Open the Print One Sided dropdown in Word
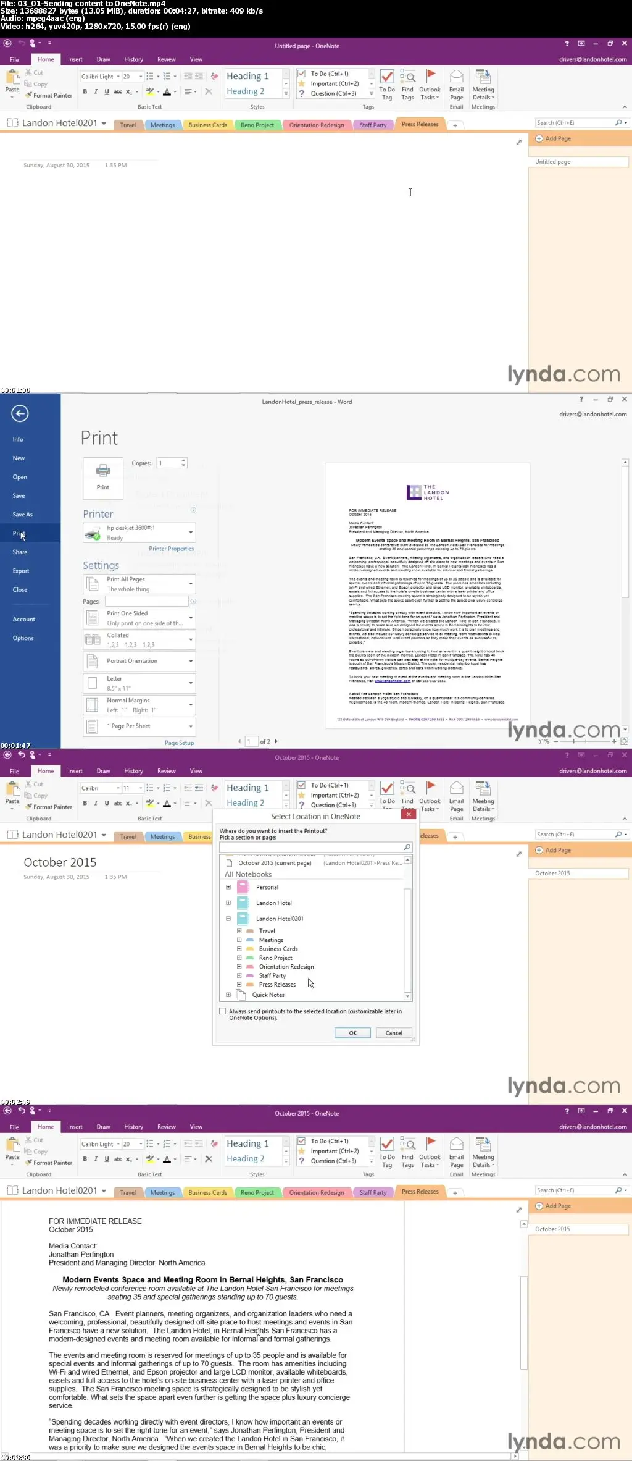 coord(139,618)
